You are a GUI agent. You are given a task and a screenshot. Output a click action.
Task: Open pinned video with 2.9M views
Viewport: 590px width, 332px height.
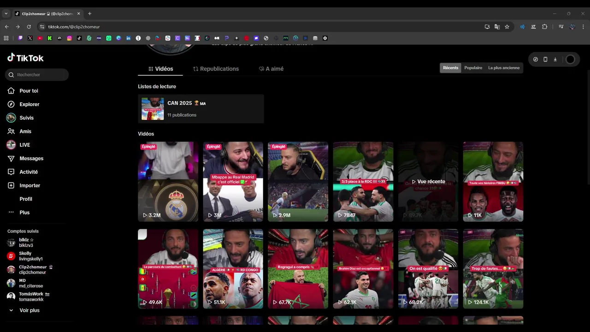tap(298, 182)
